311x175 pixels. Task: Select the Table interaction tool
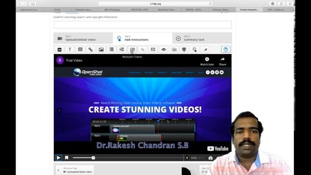point(80,50)
